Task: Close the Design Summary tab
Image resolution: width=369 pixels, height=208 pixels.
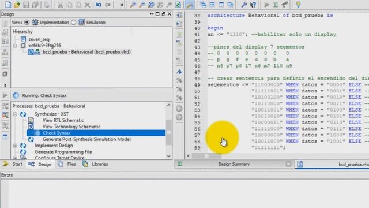Action: (288, 164)
